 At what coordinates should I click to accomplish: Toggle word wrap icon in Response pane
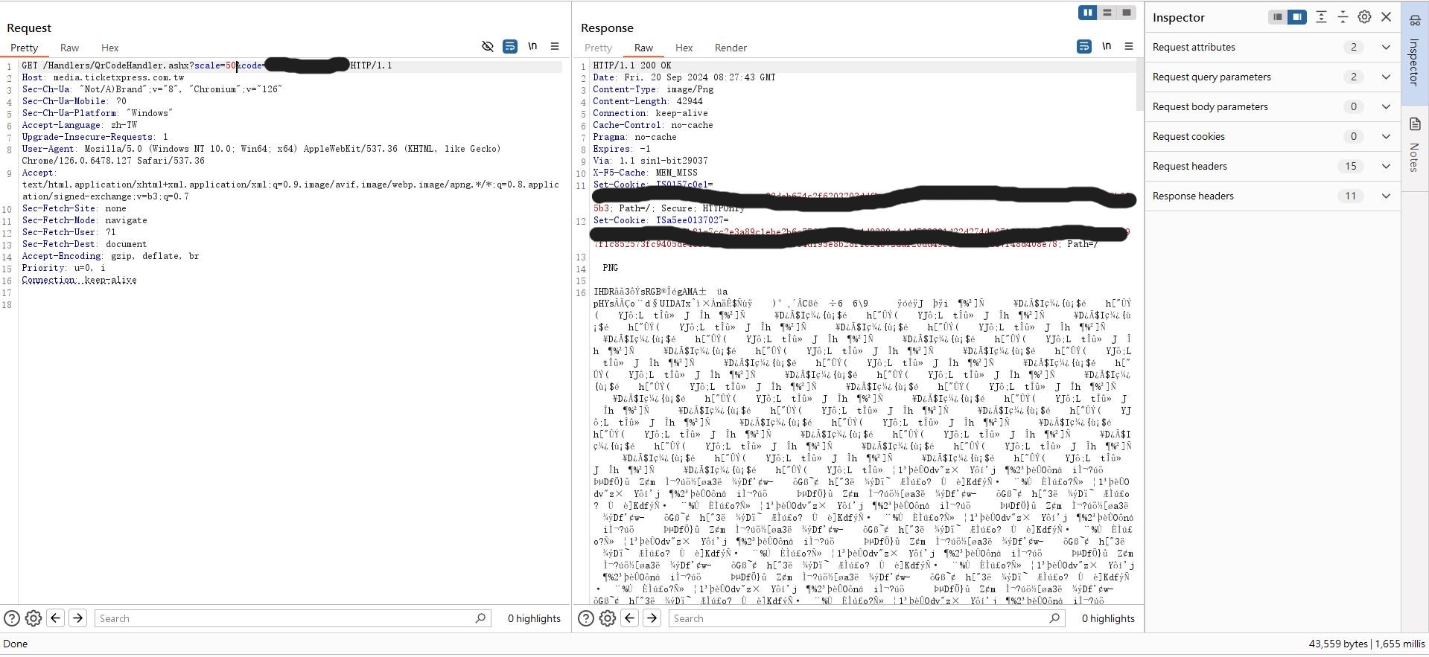click(x=1084, y=47)
